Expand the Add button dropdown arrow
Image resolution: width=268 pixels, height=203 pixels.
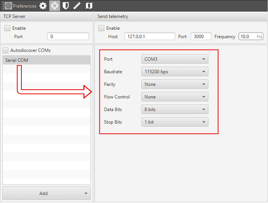coord(86,193)
